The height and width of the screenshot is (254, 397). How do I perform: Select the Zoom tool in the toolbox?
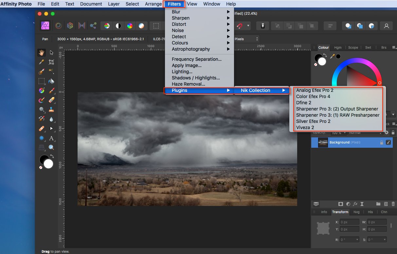point(51,146)
